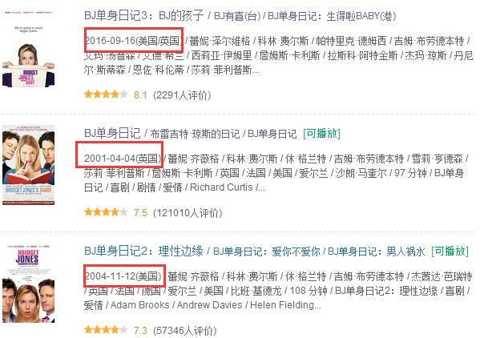
Task: Click the 57346人评价 rating count
Action: tap(185, 330)
